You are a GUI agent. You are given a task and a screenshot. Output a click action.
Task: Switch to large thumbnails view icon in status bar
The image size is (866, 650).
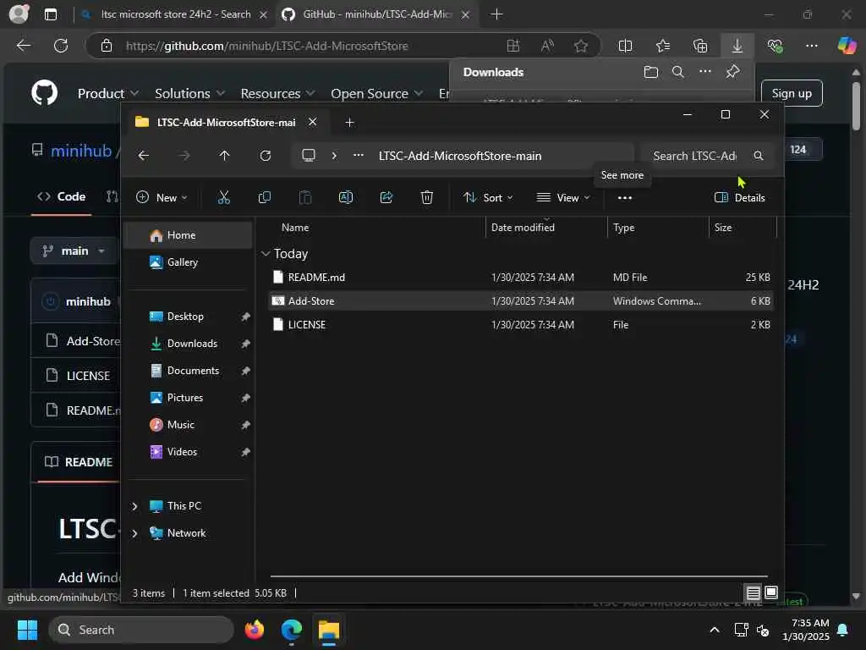(771, 593)
